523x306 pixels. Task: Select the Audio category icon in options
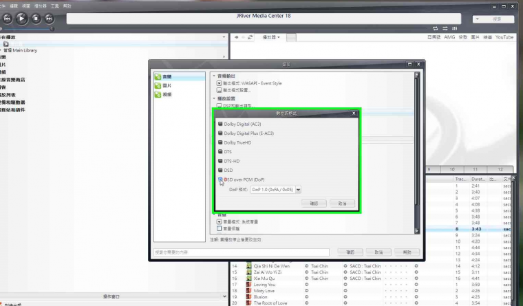coord(158,76)
